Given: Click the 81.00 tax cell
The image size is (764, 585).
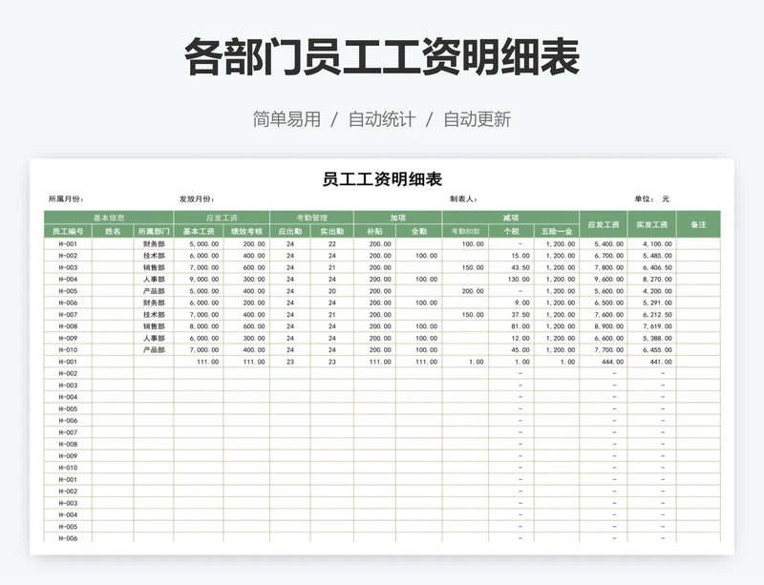Looking at the screenshot, I should [511, 326].
